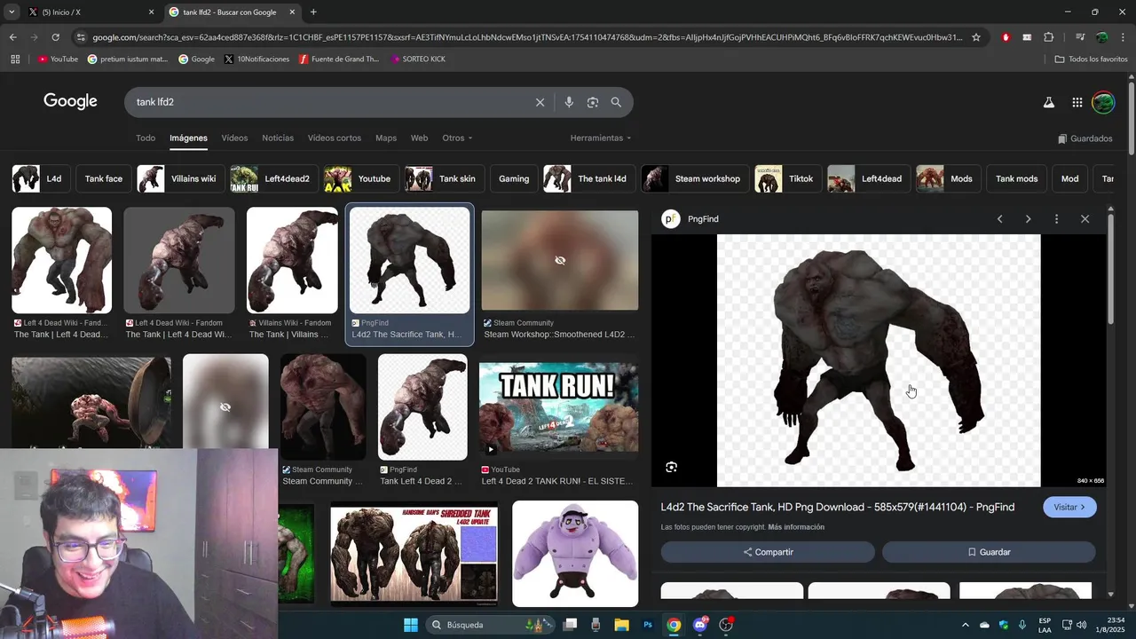Switch to the Vídeos cortos tab
The width and height of the screenshot is (1136, 639).
pos(335,138)
